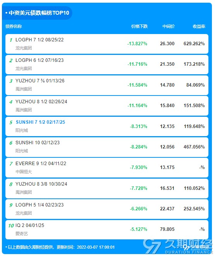This screenshot has height=256, width=215.
Task: Click mid price 22.437
Action: 167,209
